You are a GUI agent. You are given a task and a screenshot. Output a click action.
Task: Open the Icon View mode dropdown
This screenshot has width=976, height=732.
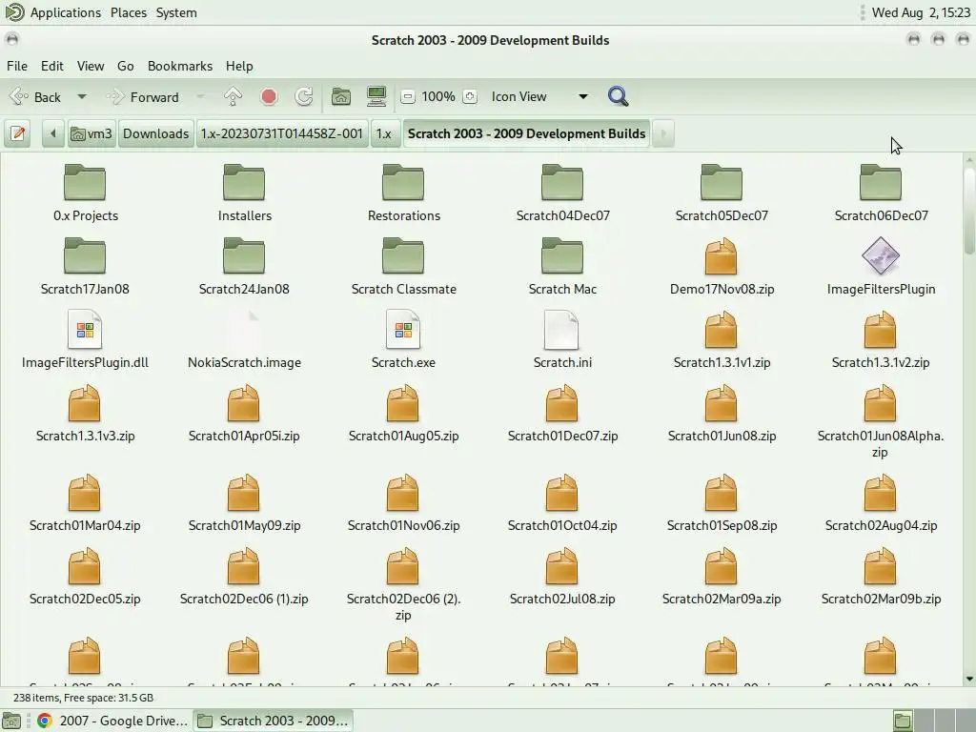coord(539,96)
